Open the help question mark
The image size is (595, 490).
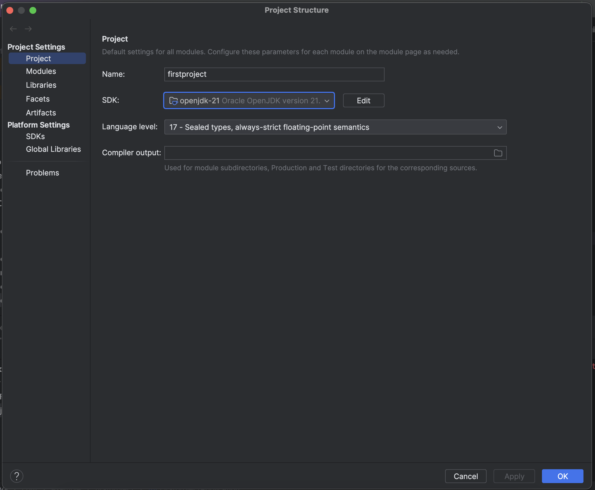[17, 476]
